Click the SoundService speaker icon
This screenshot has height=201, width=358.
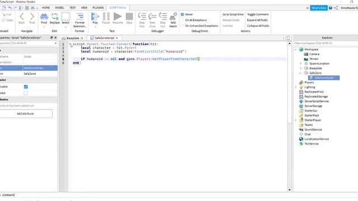click(301, 130)
